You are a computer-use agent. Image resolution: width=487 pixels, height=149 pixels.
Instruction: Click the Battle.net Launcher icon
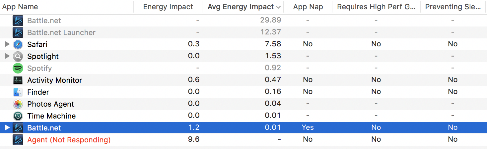coord(18,32)
